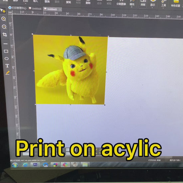Click the 删除 delete toolbar button
Image resolution: width=183 pixels, height=183 pixels.
tap(88, 3)
